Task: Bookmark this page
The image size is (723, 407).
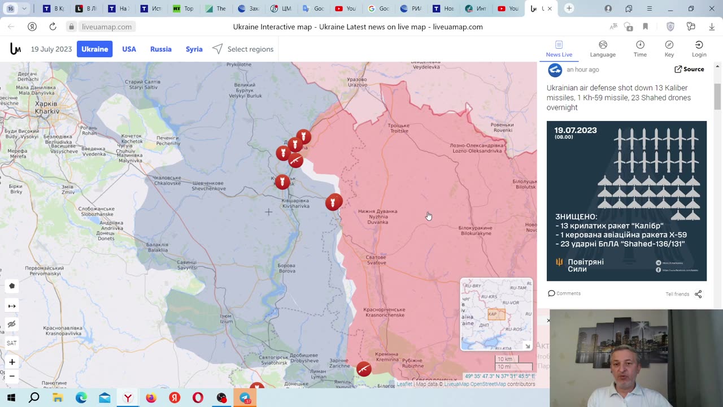Action: 646,27
